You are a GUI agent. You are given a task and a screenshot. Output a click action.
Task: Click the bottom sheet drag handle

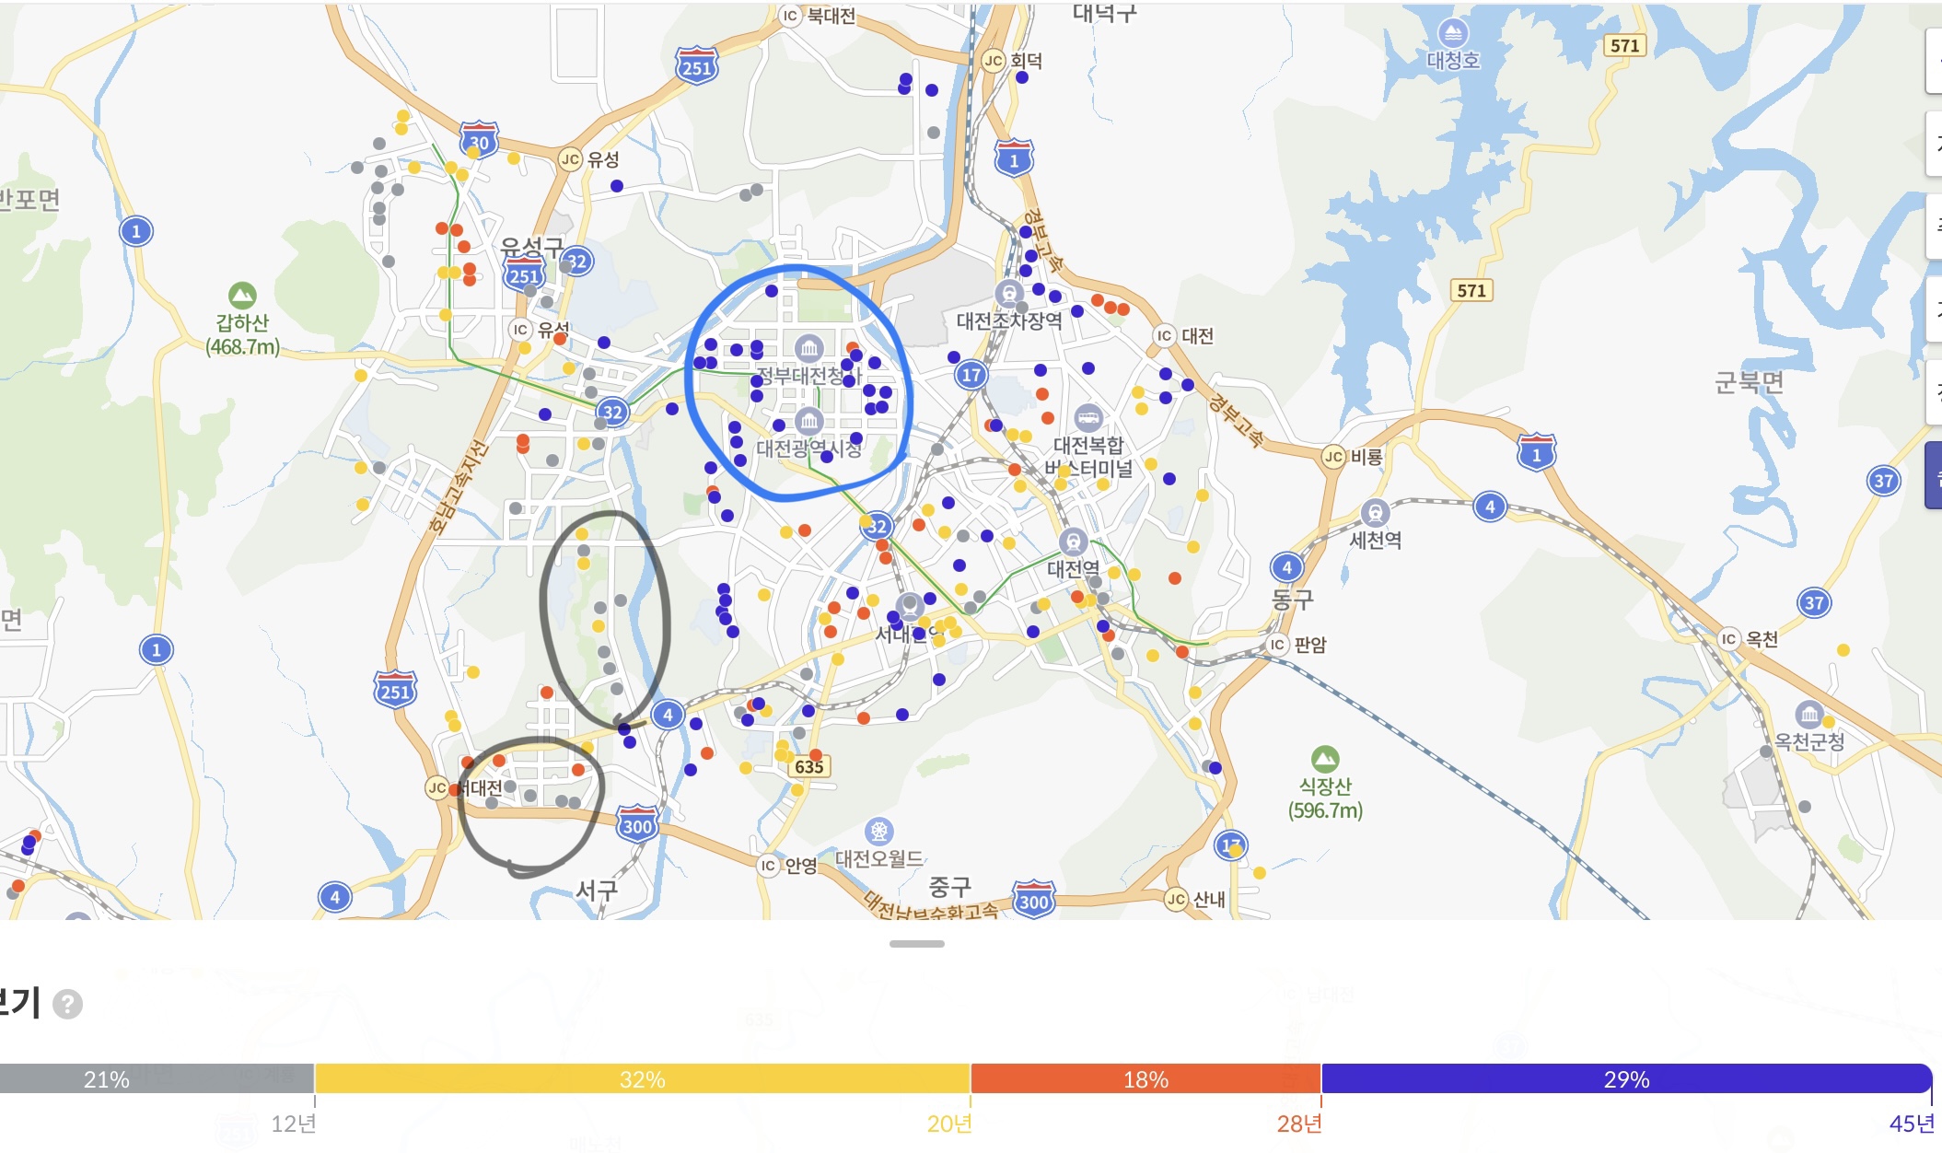[x=916, y=944]
